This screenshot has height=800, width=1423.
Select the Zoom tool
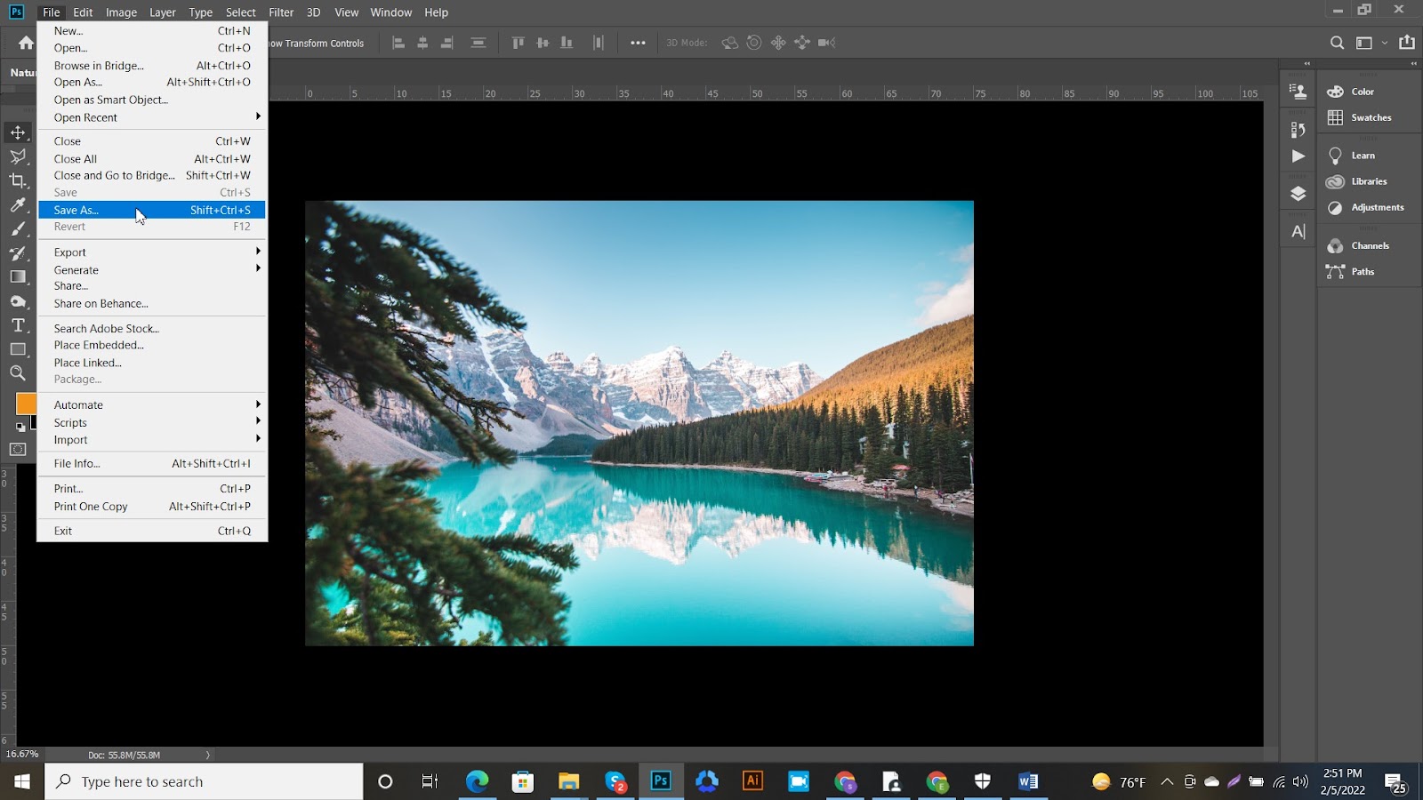[x=18, y=373]
